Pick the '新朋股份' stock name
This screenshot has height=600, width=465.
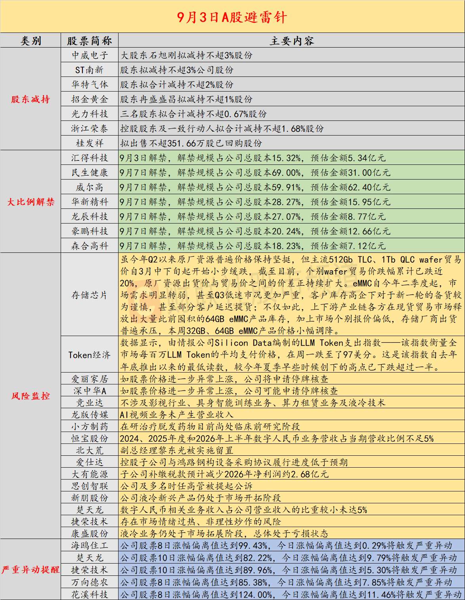coord(90,498)
